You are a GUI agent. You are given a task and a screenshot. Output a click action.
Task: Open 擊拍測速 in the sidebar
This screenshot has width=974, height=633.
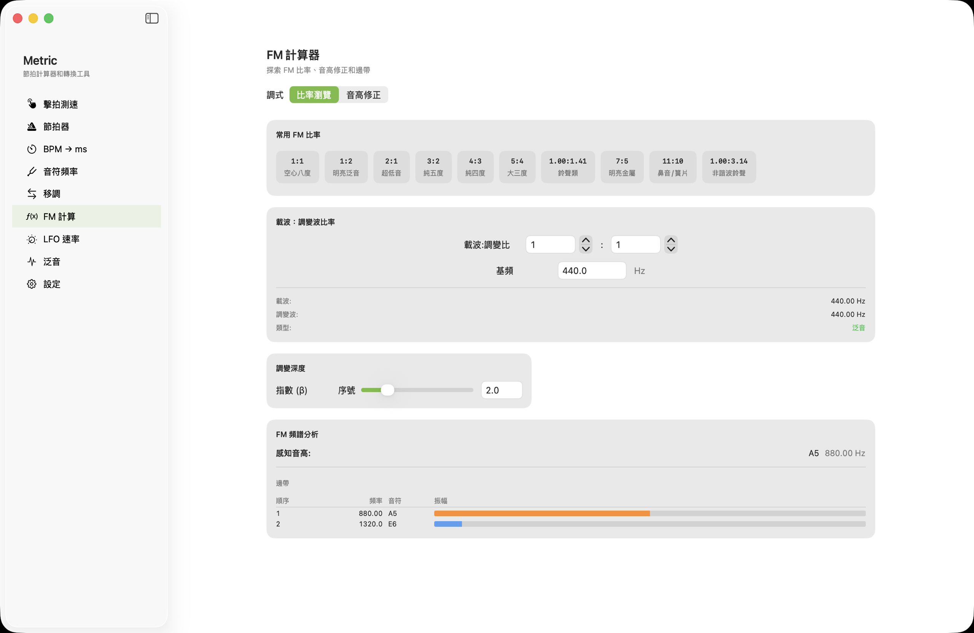86,104
